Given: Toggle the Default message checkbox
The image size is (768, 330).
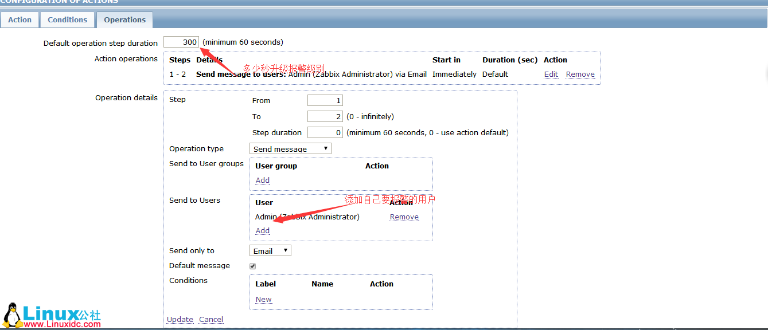Looking at the screenshot, I should coord(252,265).
